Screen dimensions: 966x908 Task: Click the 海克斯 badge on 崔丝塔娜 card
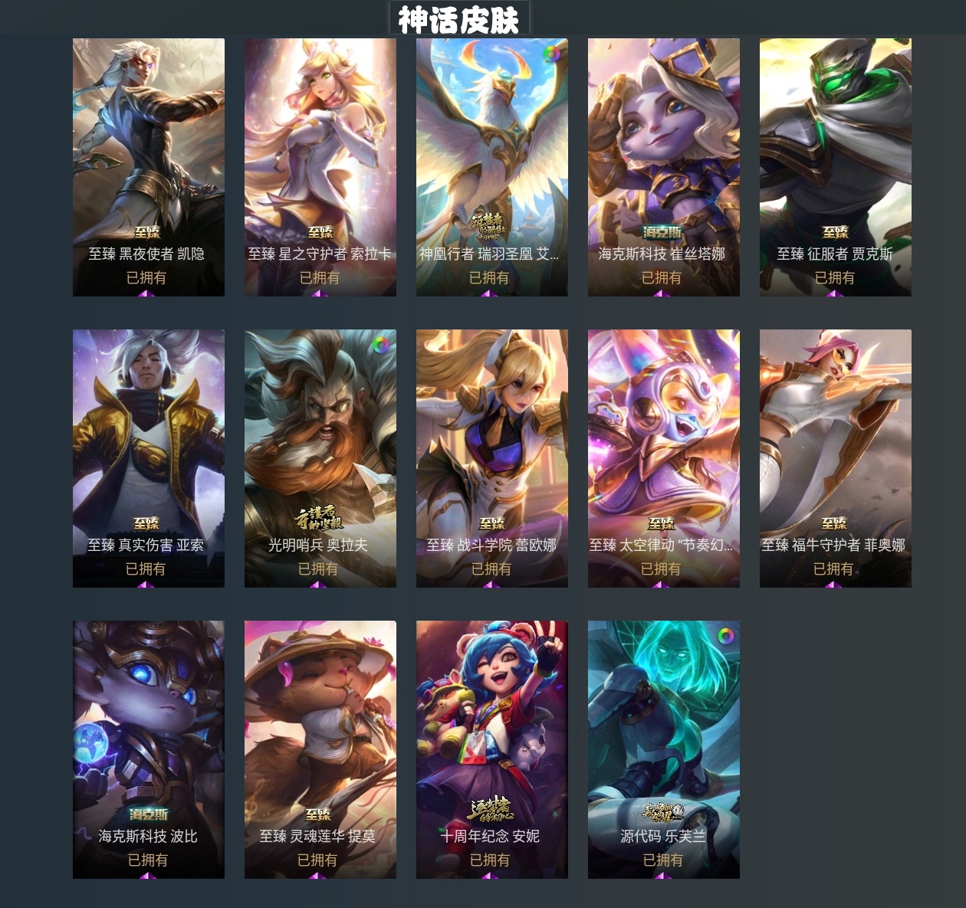(x=662, y=232)
